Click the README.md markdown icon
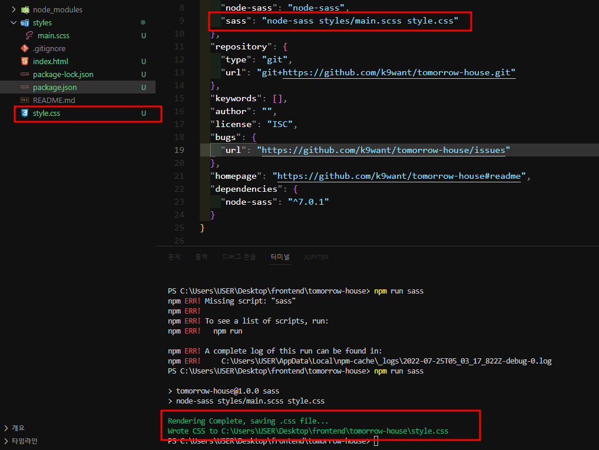 25,100
